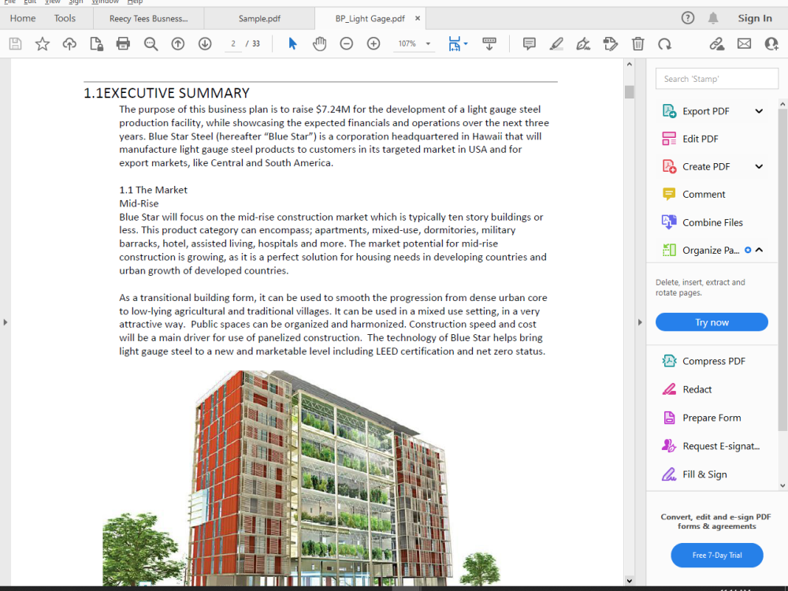This screenshot has height=591, width=788.
Task: Zoom in with plus icon
Action: click(374, 43)
